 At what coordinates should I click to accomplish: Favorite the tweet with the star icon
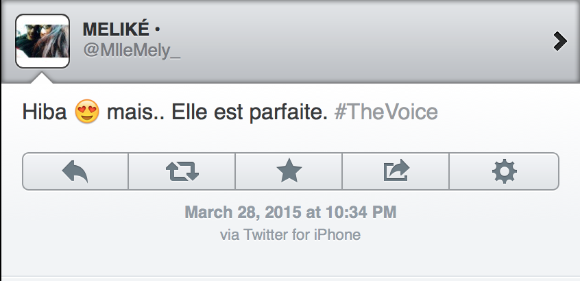pyautogui.click(x=289, y=171)
